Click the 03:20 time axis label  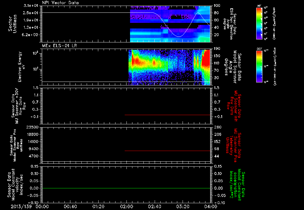tap(183, 206)
